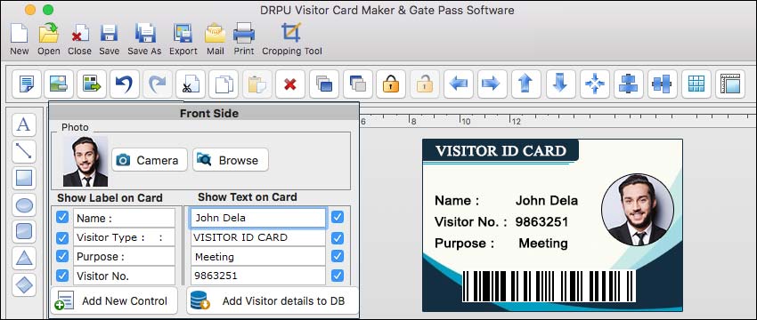Cut selection with the scissors icon
The width and height of the screenshot is (757, 320).
coord(191,84)
